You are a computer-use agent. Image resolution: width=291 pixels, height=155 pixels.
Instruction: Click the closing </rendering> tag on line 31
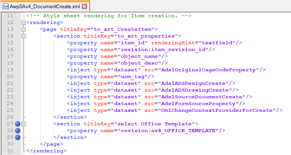click(44, 151)
